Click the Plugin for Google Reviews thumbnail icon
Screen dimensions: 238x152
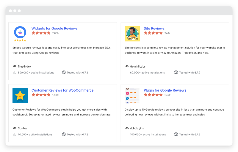pos(132,95)
